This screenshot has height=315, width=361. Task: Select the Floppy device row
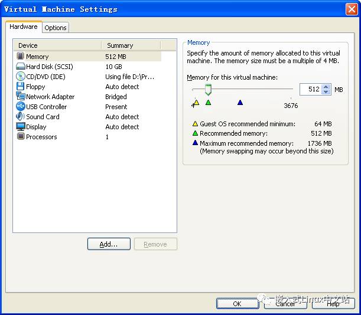tap(89, 87)
